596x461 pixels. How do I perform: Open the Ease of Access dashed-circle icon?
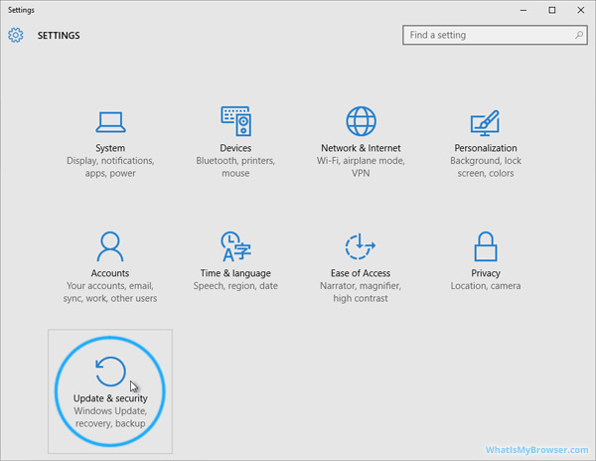[360, 246]
